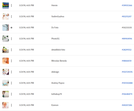
Task: Select the Henrie heart-rate chart thumbnail
Action: tap(6, 5)
